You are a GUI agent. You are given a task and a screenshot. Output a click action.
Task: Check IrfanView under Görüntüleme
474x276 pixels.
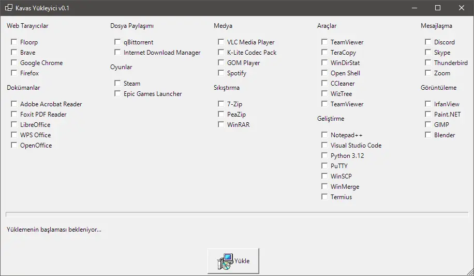[x=428, y=104]
